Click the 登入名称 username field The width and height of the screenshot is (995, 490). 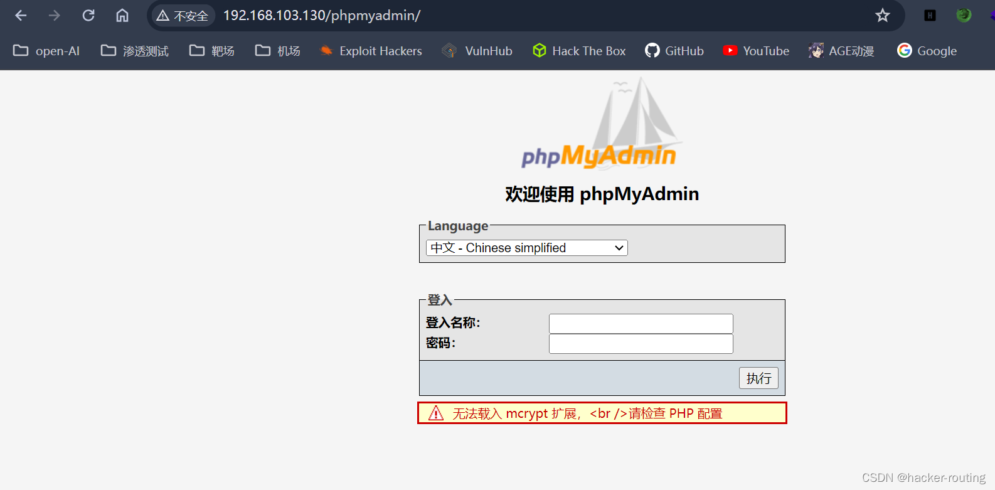[x=641, y=324]
